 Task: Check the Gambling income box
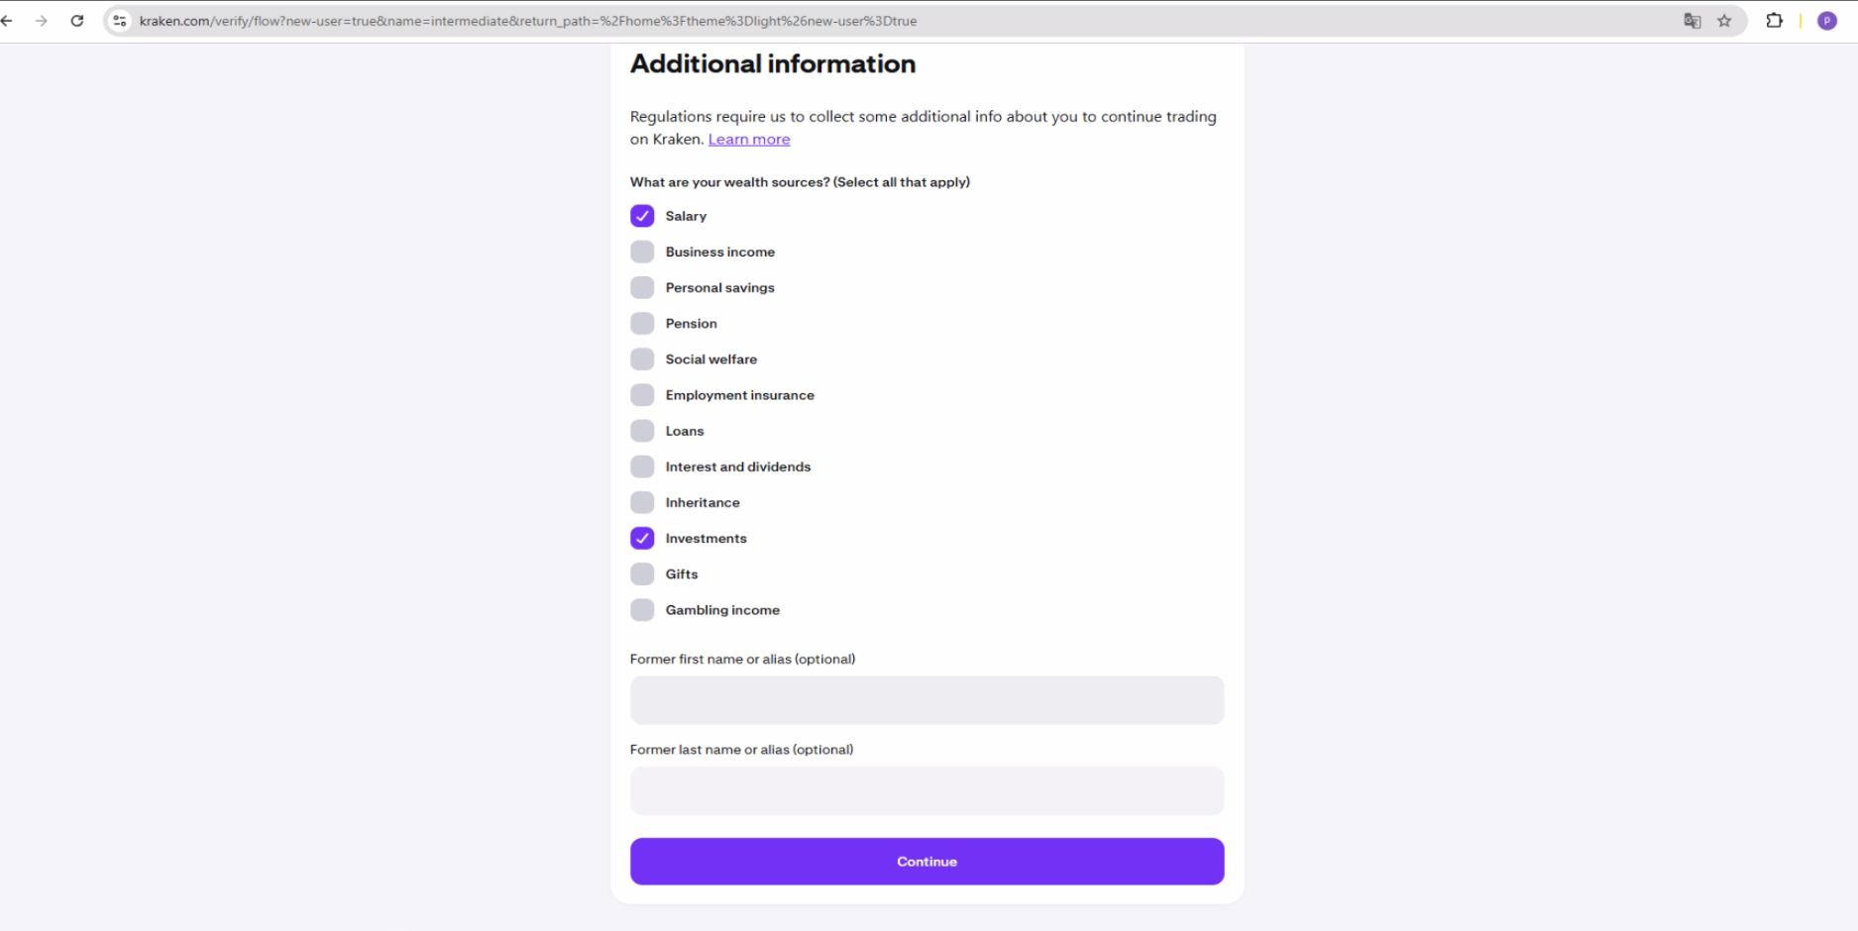coord(642,610)
